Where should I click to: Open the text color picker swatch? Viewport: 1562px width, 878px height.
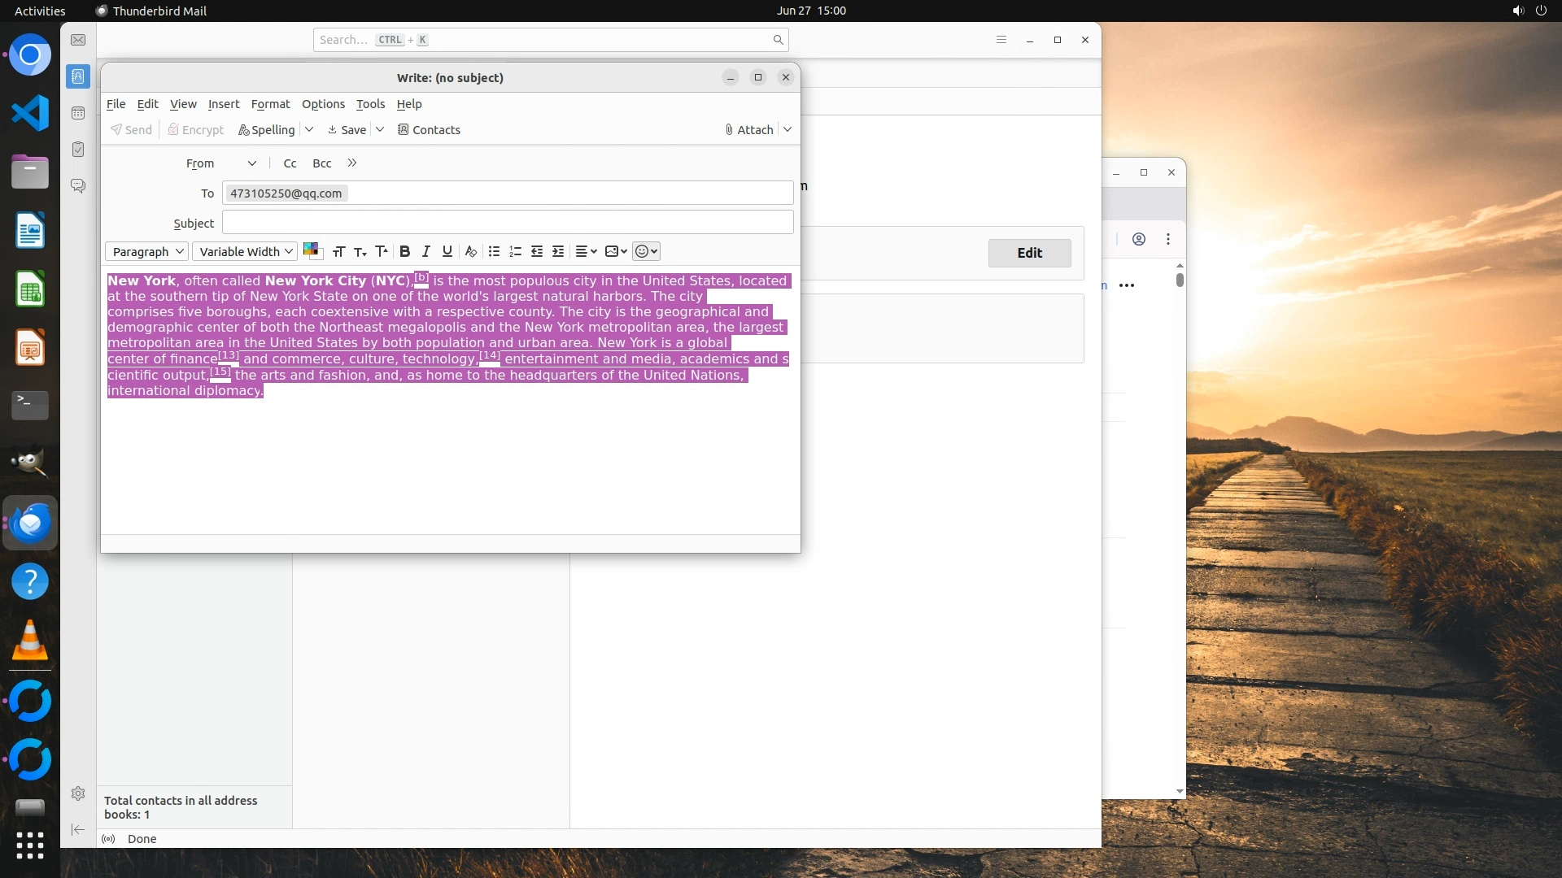click(x=311, y=250)
